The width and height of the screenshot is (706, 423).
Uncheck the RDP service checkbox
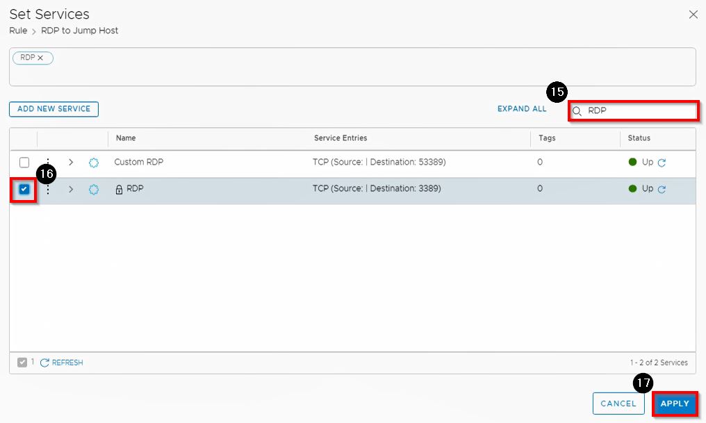click(24, 189)
